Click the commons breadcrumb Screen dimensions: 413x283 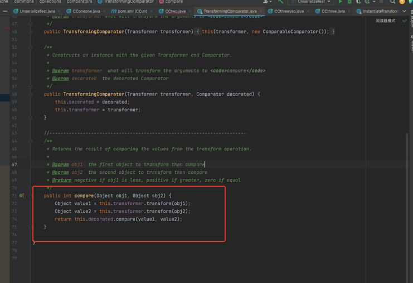(24, 2)
